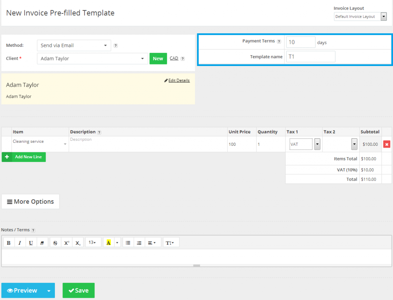Image resolution: width=393 pixels, height=300 pixels.
Task: Click Add New Line button
Action: click(x=24, y=157)
